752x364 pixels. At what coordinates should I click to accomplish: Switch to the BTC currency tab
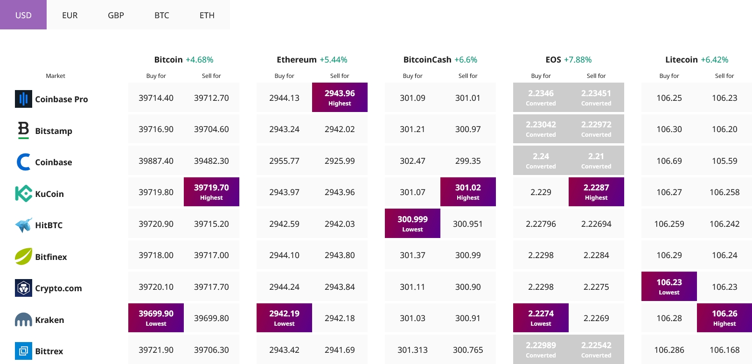click(x=162, y=15)
